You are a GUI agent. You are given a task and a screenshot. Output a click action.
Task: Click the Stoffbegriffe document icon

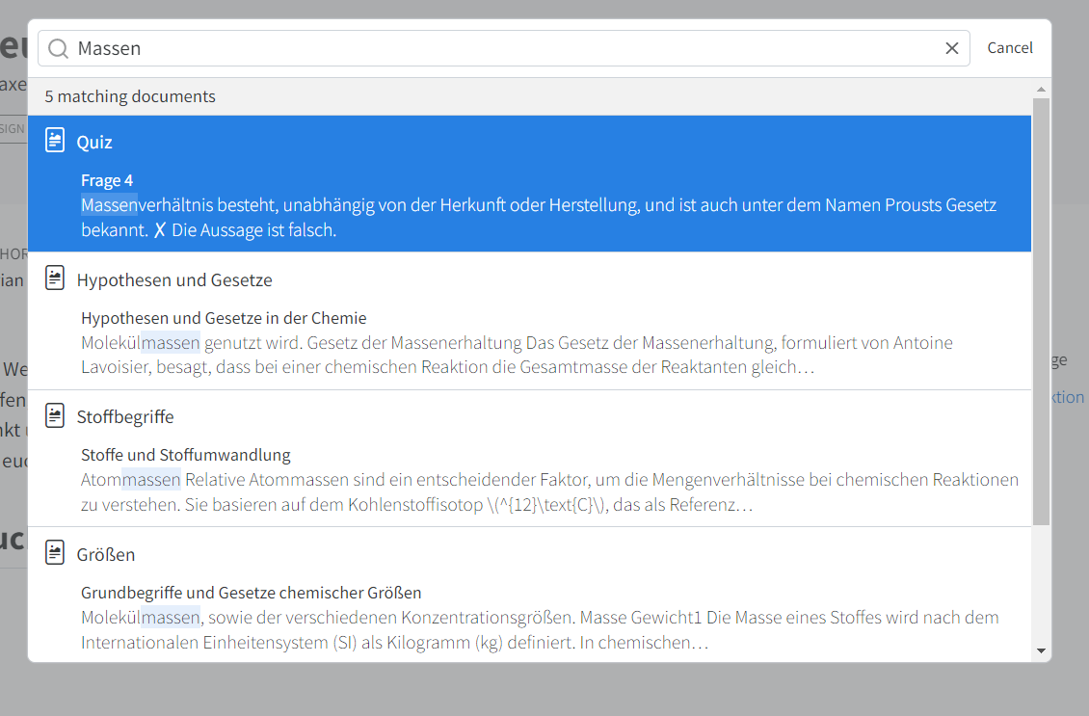pyautogui.click(x=56, y=416)
